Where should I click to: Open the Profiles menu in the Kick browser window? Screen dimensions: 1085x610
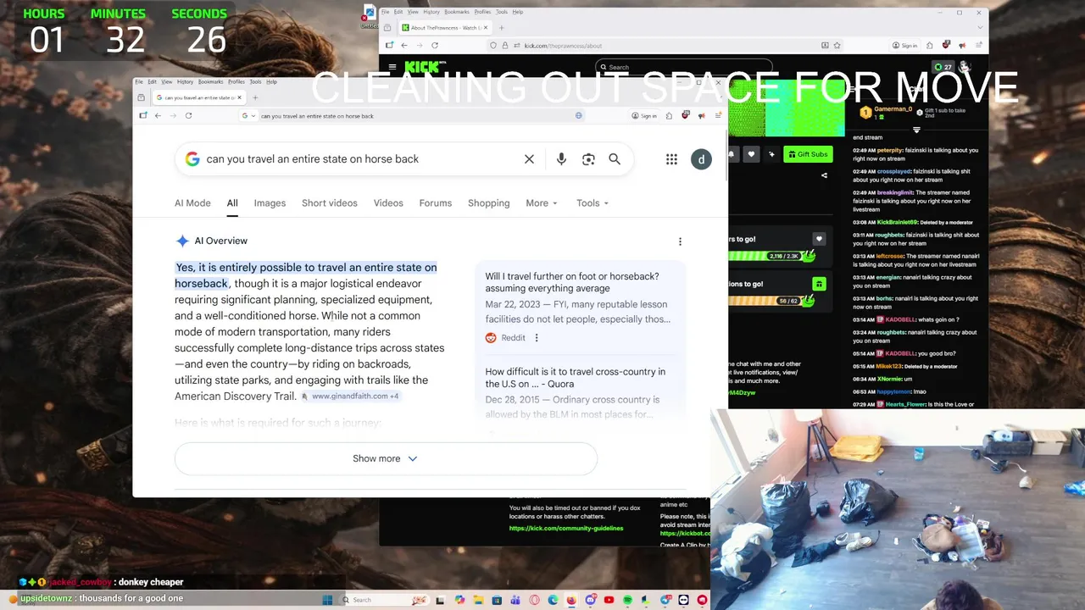[482, 12]
